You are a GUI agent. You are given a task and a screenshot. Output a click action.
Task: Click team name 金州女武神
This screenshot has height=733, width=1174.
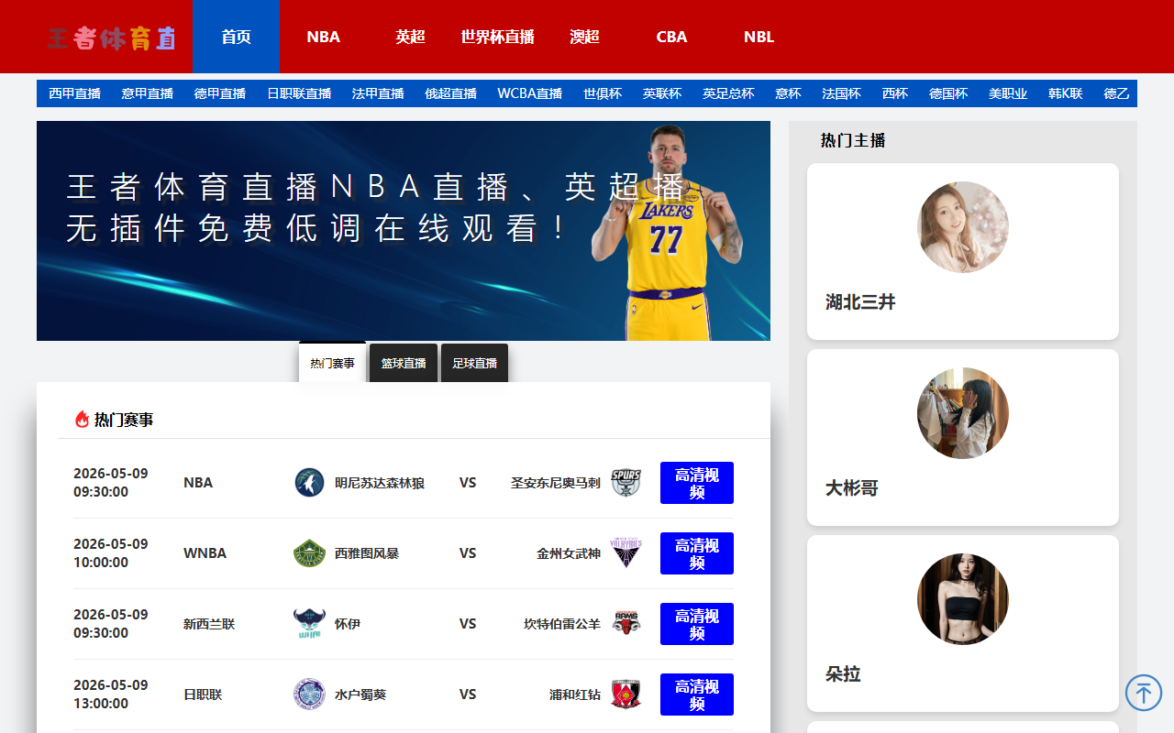[x=569, y=553]
